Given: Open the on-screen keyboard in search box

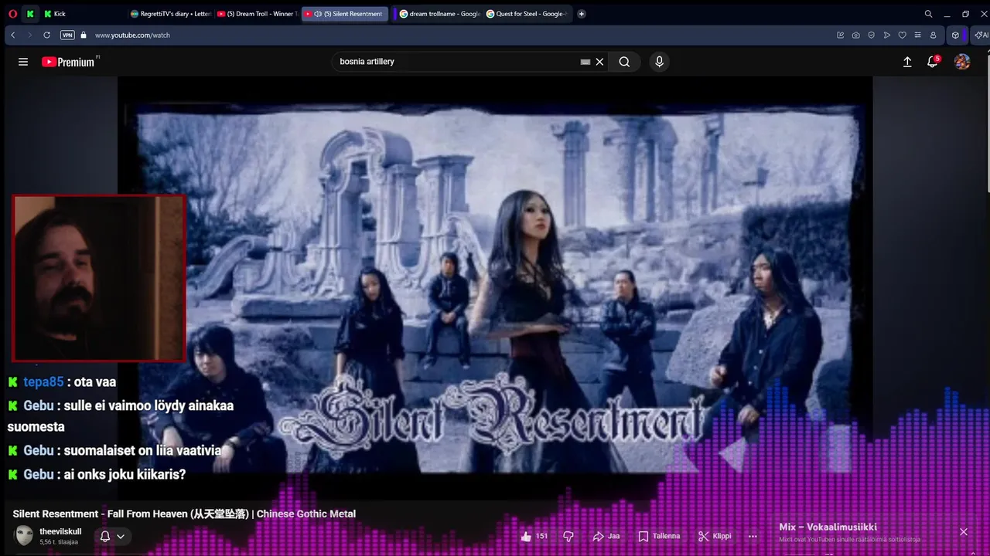Looking at the screenshot, I should [585, 62].
